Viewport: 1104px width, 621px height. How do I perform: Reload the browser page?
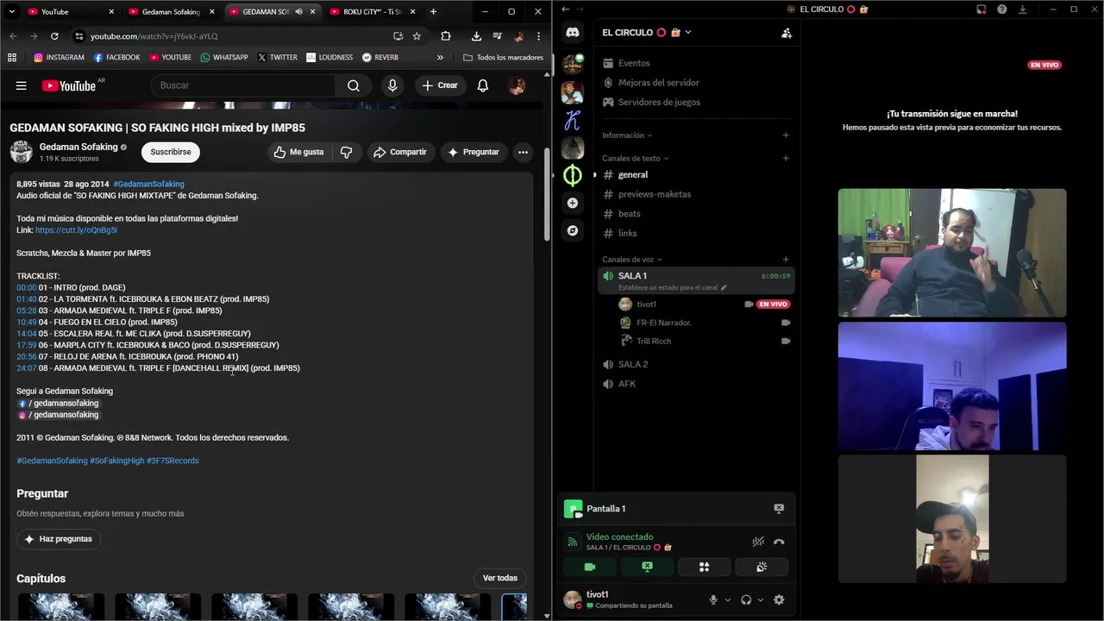pyautogui.click(x=54, y=36)
